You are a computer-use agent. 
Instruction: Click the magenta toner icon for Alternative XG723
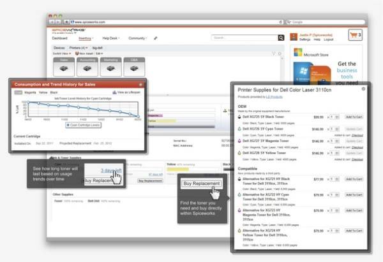[239, 210]
